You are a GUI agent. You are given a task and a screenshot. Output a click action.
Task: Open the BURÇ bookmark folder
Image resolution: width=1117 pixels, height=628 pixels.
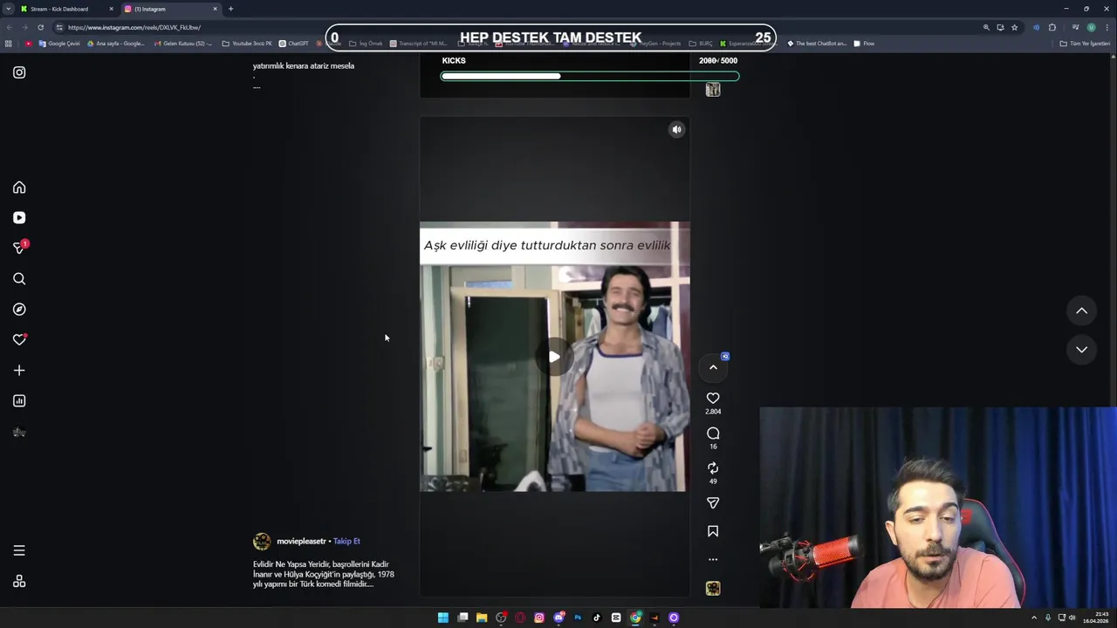coord(700,44)
